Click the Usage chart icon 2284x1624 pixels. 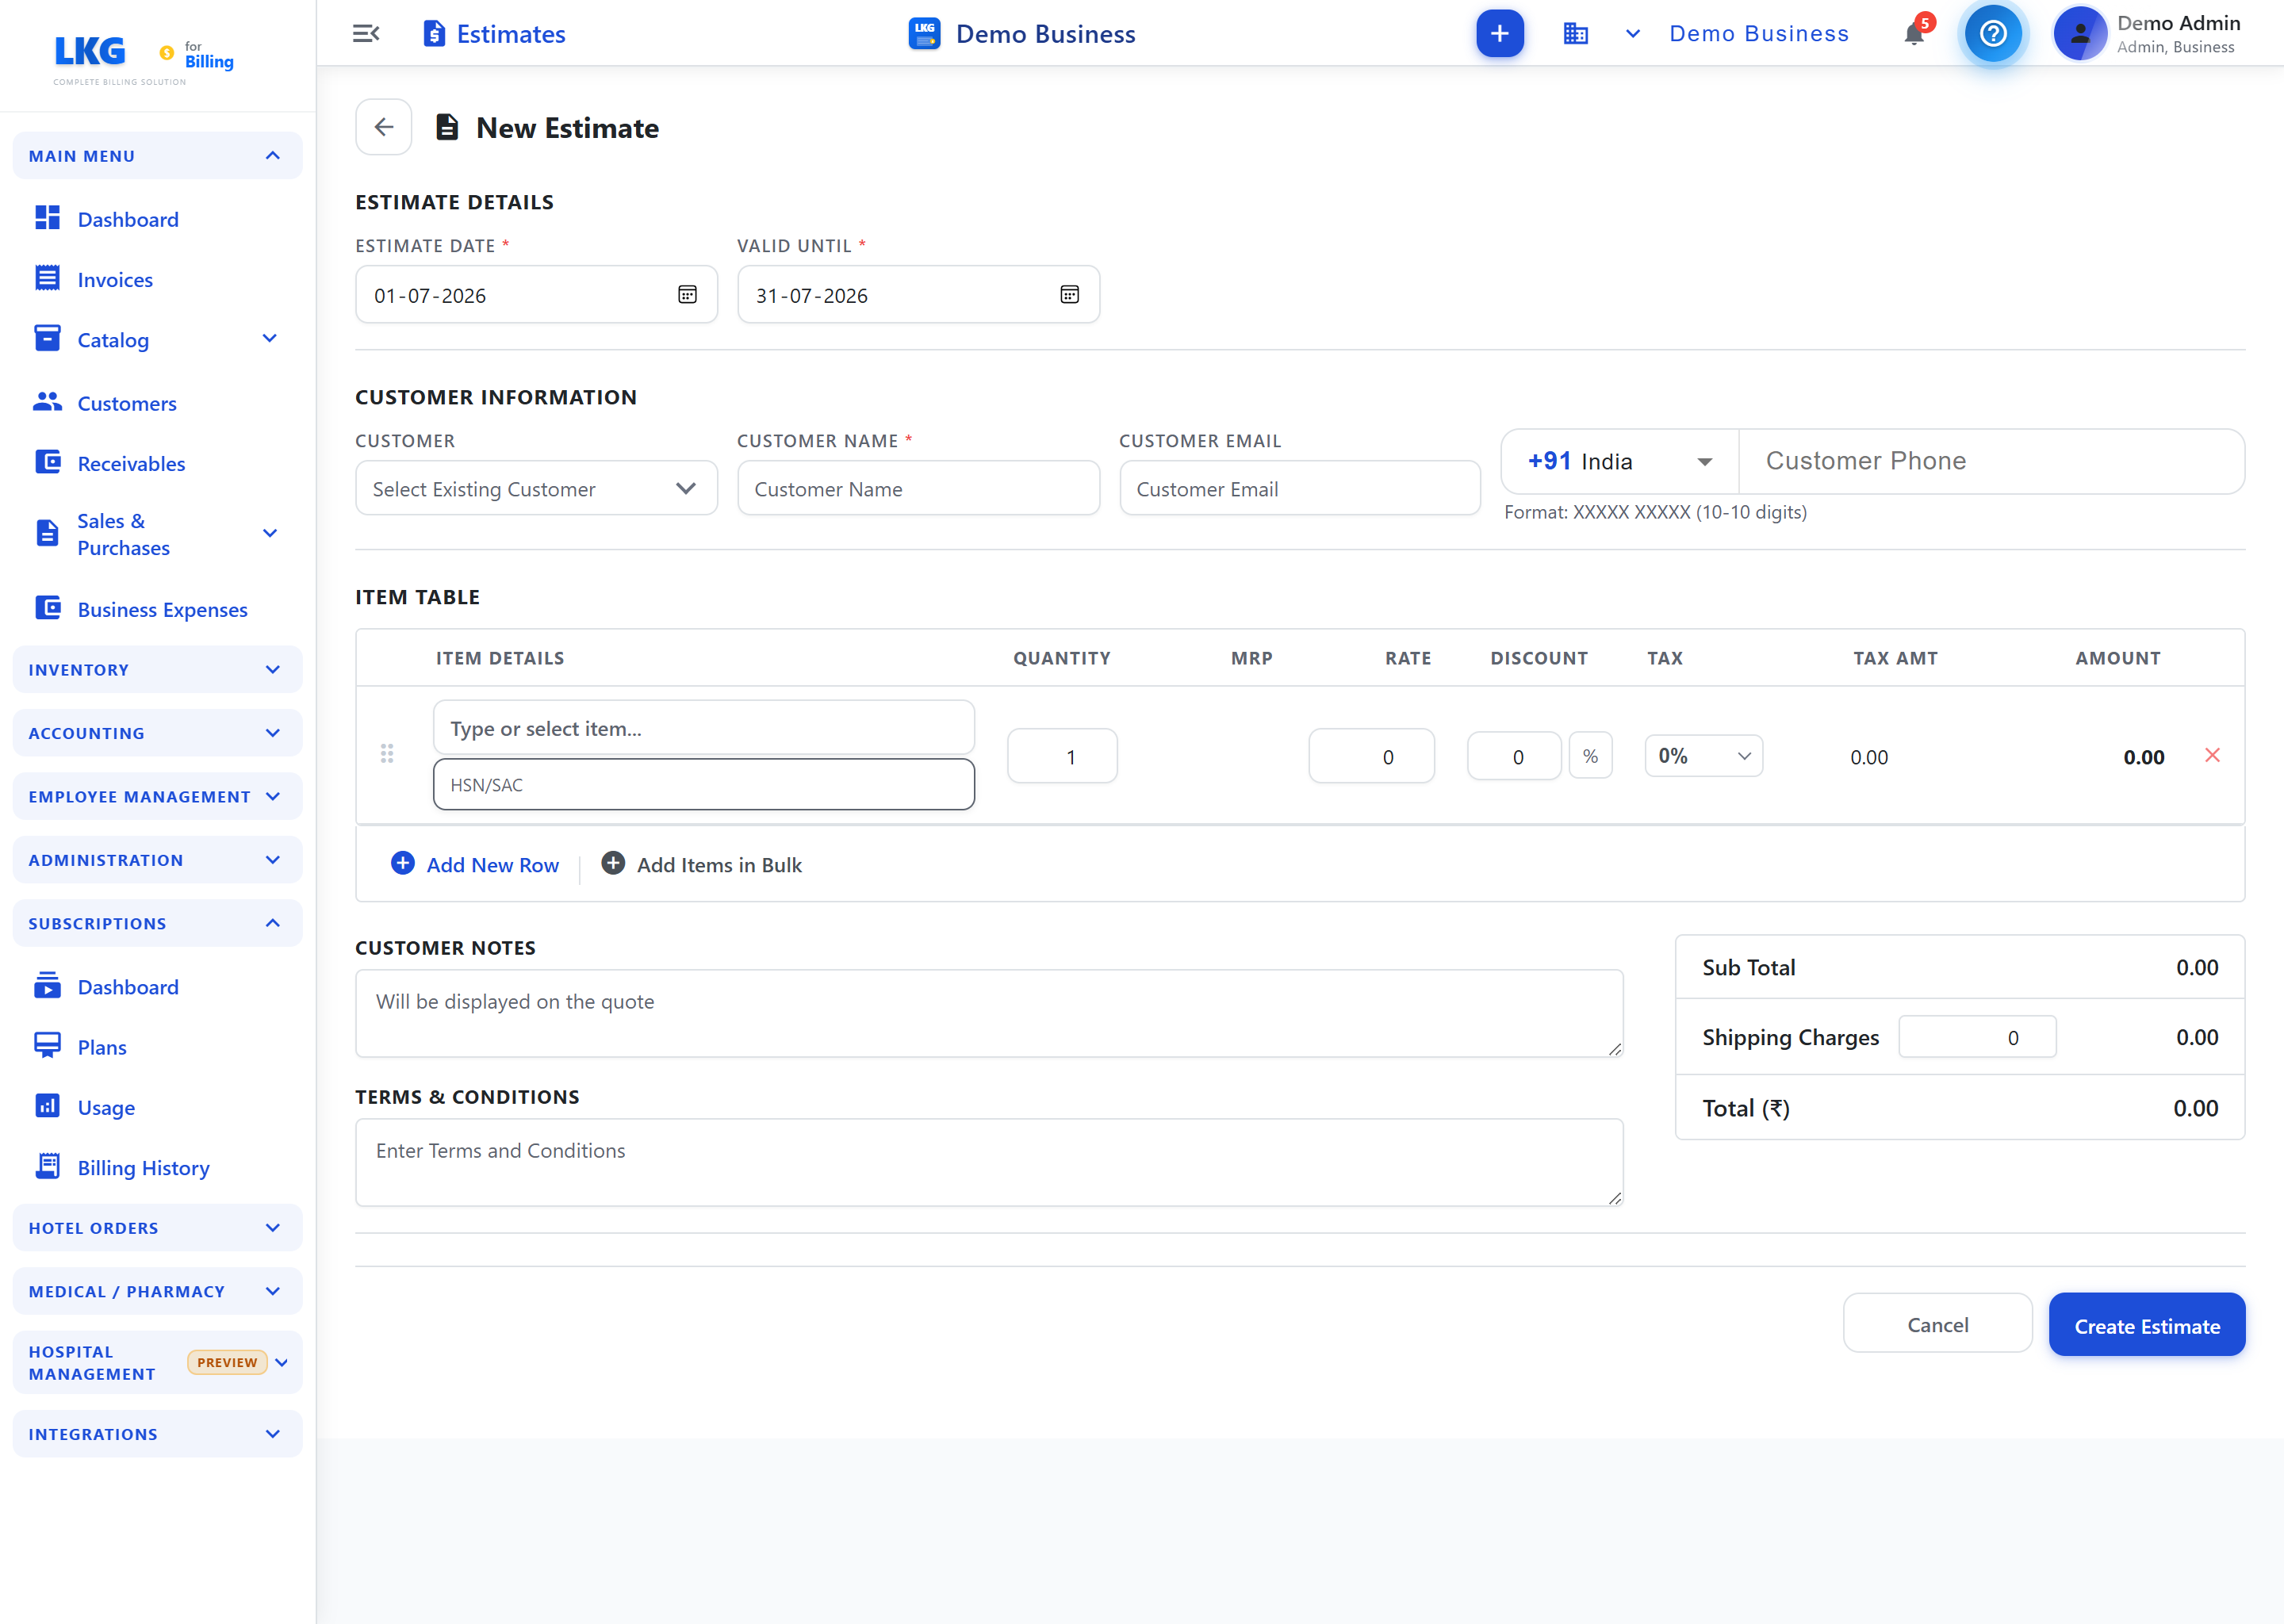pyautogui.click(x=47, y=1106)
